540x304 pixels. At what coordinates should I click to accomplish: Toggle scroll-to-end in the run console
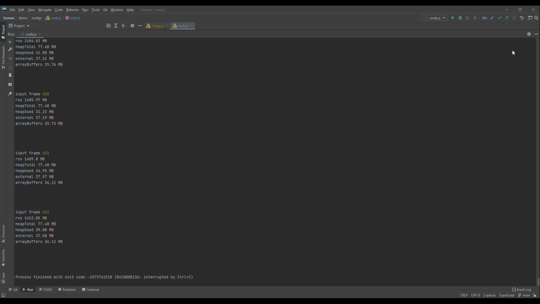pyautogui.click(x=10, y=68)
